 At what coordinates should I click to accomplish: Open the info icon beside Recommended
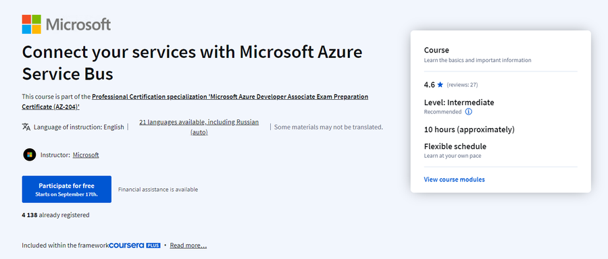tap(468, 112)
